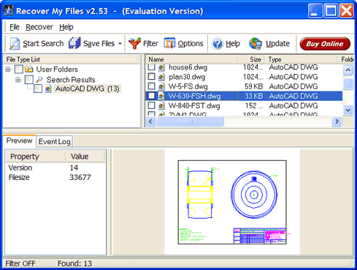
Task: Click the file list scroll left arrow
Action: click(x=150, y=121)
